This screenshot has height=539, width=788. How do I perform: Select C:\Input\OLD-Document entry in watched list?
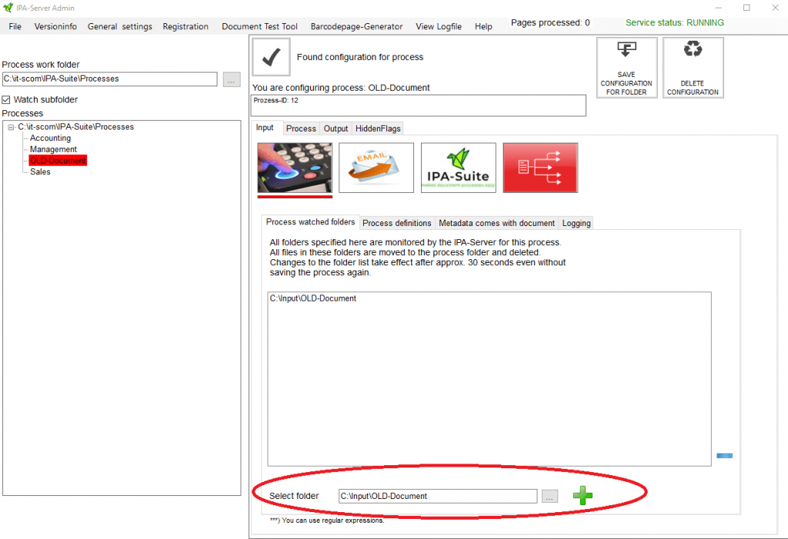[x=313, y=298]
